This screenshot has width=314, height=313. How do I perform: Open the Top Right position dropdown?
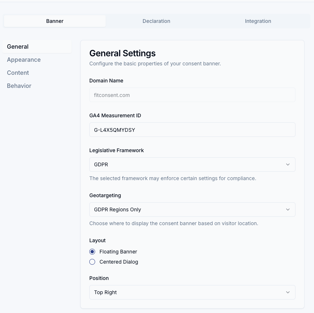click(192, 292)
